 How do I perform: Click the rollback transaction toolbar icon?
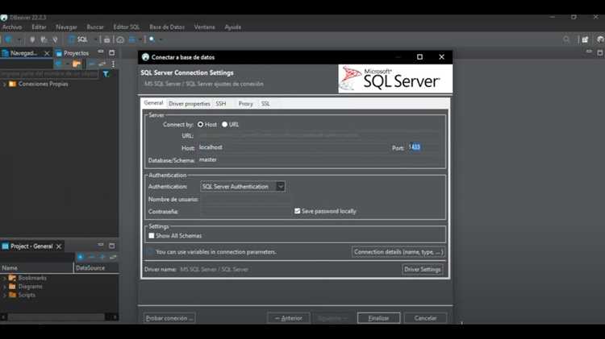120,39
